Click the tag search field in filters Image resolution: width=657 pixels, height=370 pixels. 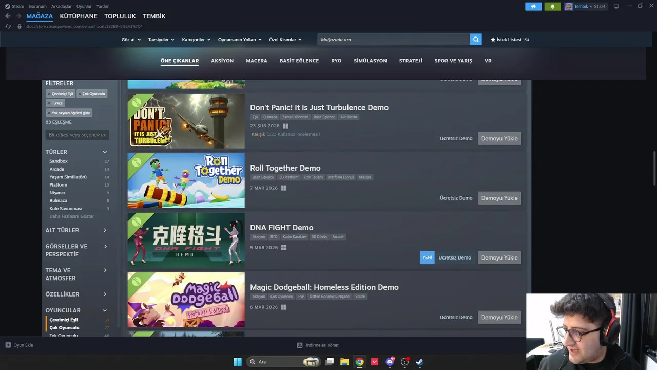(77, 135)
